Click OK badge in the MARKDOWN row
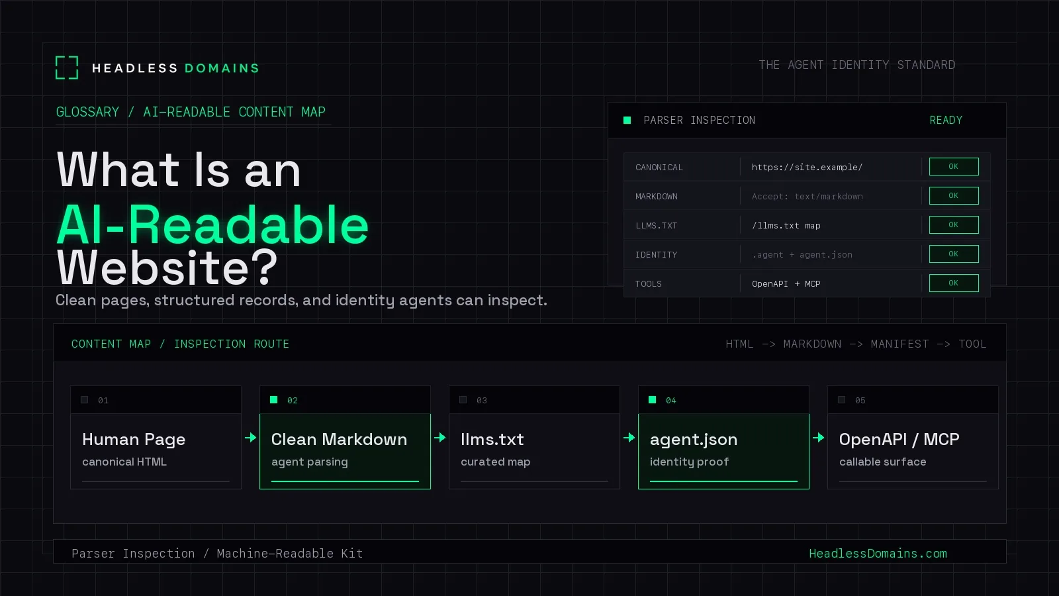 click(x=954, y=196)
